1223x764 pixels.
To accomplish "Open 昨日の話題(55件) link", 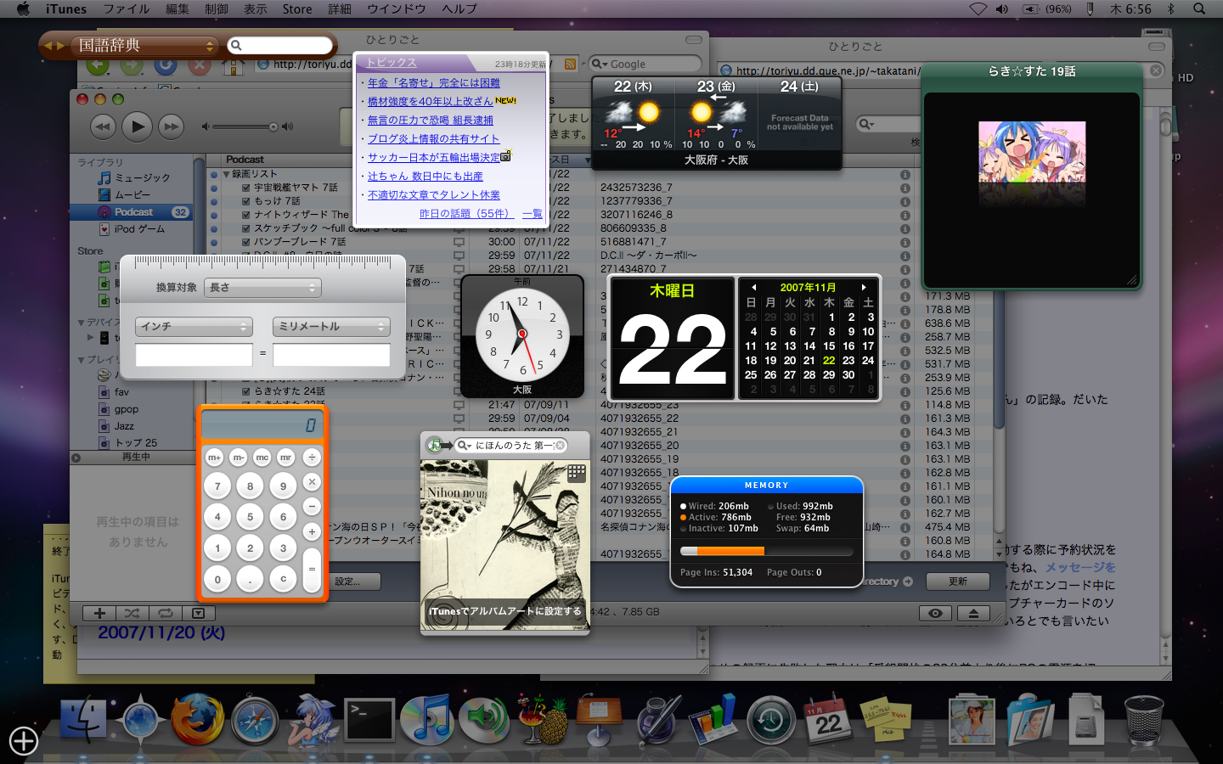I will [x=465, y=213].
